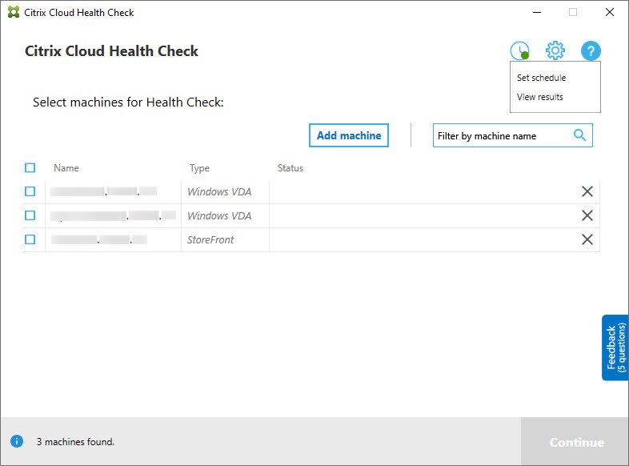Screen dimensions: 629x466
Task: Choose View results from the menu
Action: click(540, 97)
